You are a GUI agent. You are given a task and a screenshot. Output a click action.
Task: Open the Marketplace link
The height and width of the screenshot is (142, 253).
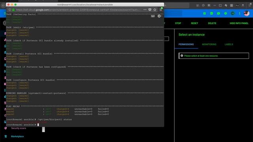point(17,136)
